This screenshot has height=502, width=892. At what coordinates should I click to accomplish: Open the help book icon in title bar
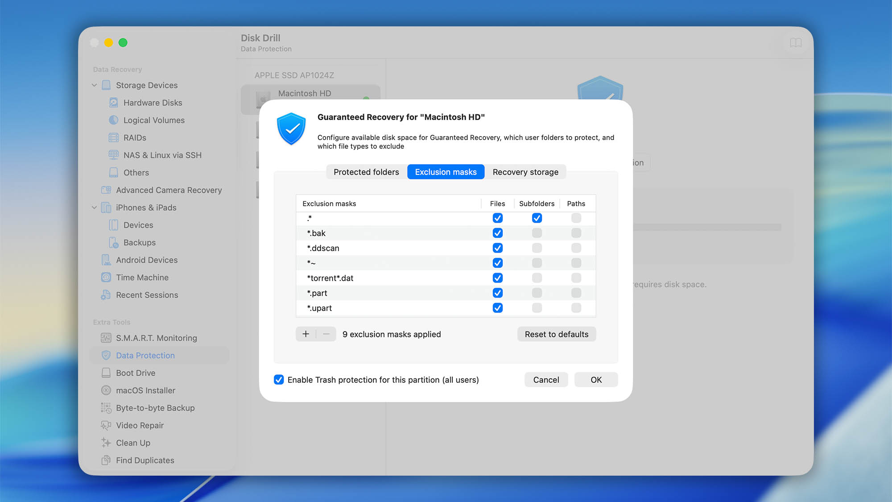pos(796,43)
